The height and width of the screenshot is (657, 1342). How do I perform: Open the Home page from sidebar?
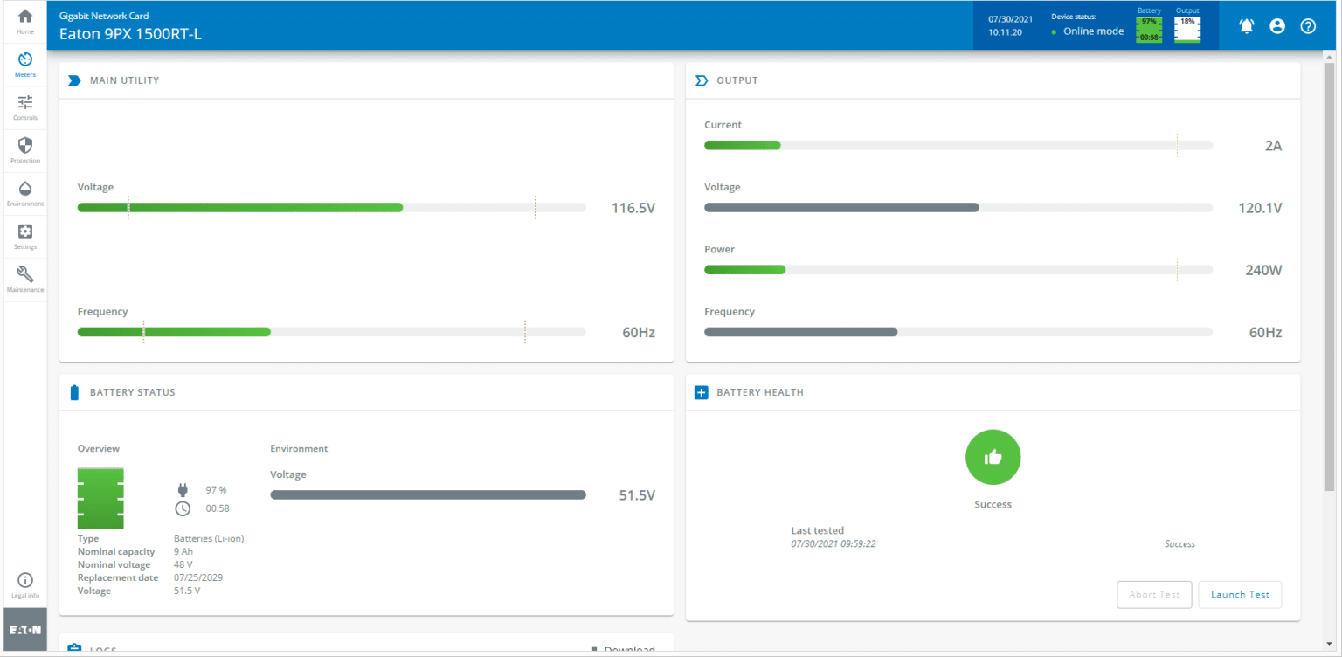point(25,22)
